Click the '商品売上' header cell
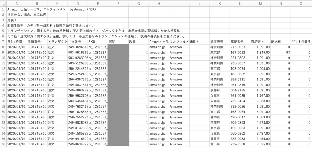Screen dimensions: 312x147 click(260, 42)
